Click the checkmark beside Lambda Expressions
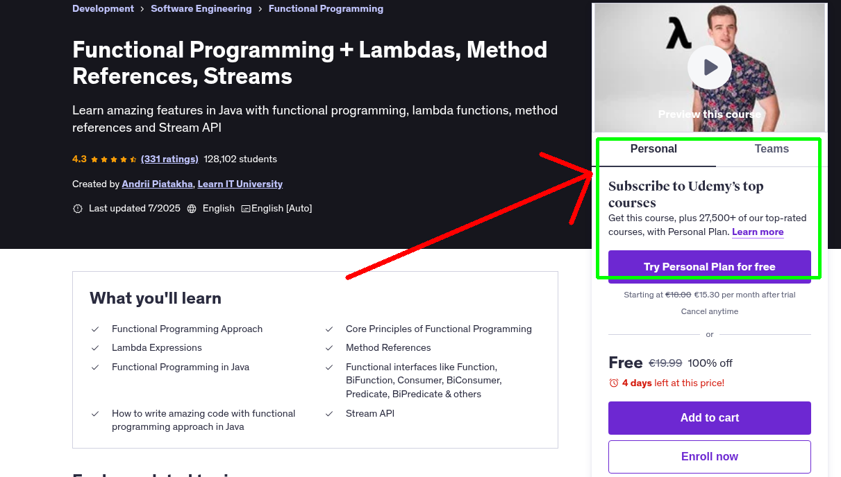The height and width of the screenshot is (477, 841). coord(95,348)
